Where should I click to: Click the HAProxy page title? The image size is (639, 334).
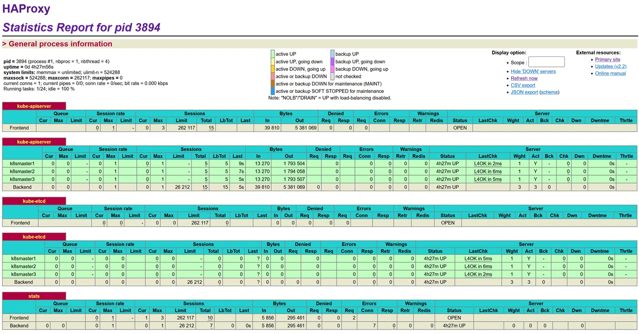pos(26,8)
